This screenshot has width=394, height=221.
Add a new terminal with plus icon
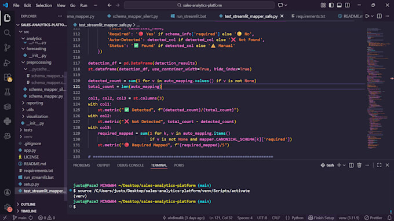[x=339, y=165]
